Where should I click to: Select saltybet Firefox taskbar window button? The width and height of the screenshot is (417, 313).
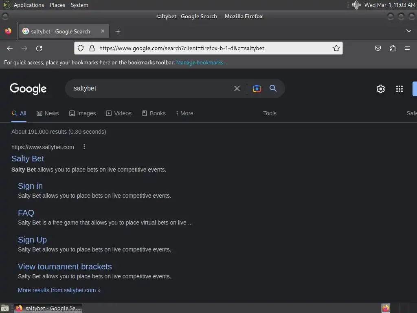(48, 308)
